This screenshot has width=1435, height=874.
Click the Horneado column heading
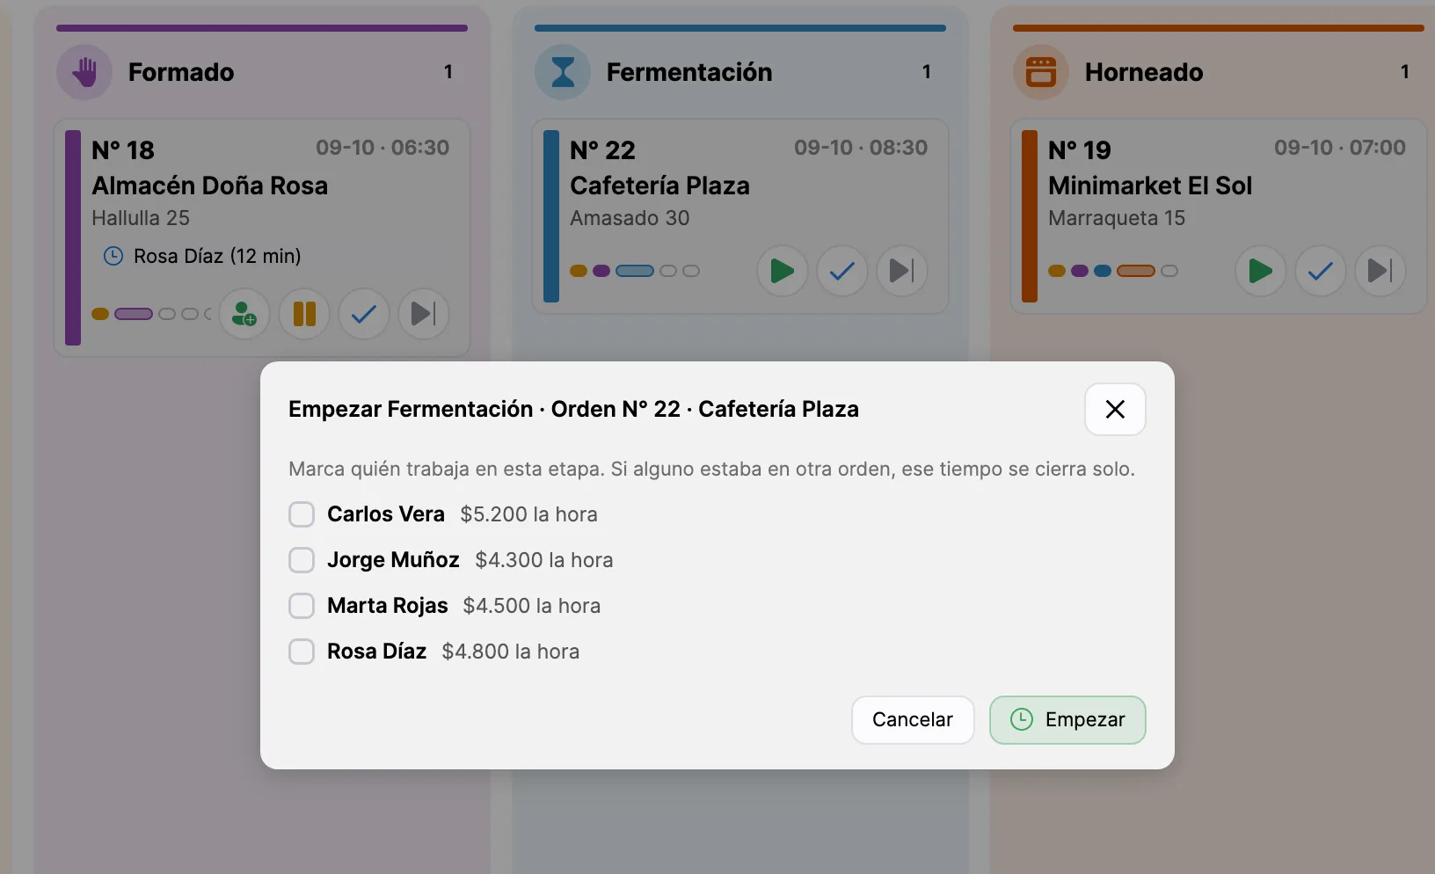tap(1144, 72)
